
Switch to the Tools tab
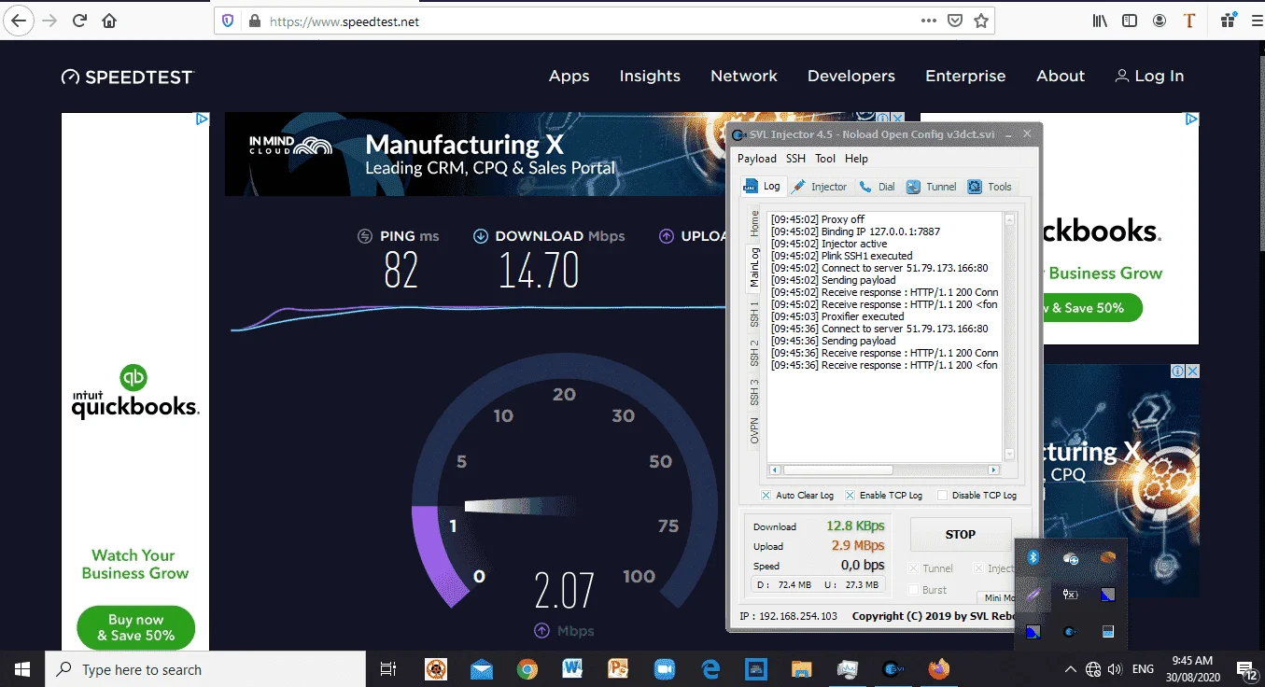pyautogui.click(x=990, y=187)
